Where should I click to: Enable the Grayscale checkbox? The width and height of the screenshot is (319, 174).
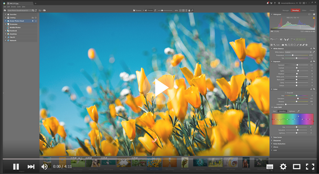286,93
